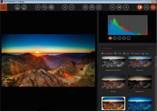Go to next image arrow

point(126,7)
